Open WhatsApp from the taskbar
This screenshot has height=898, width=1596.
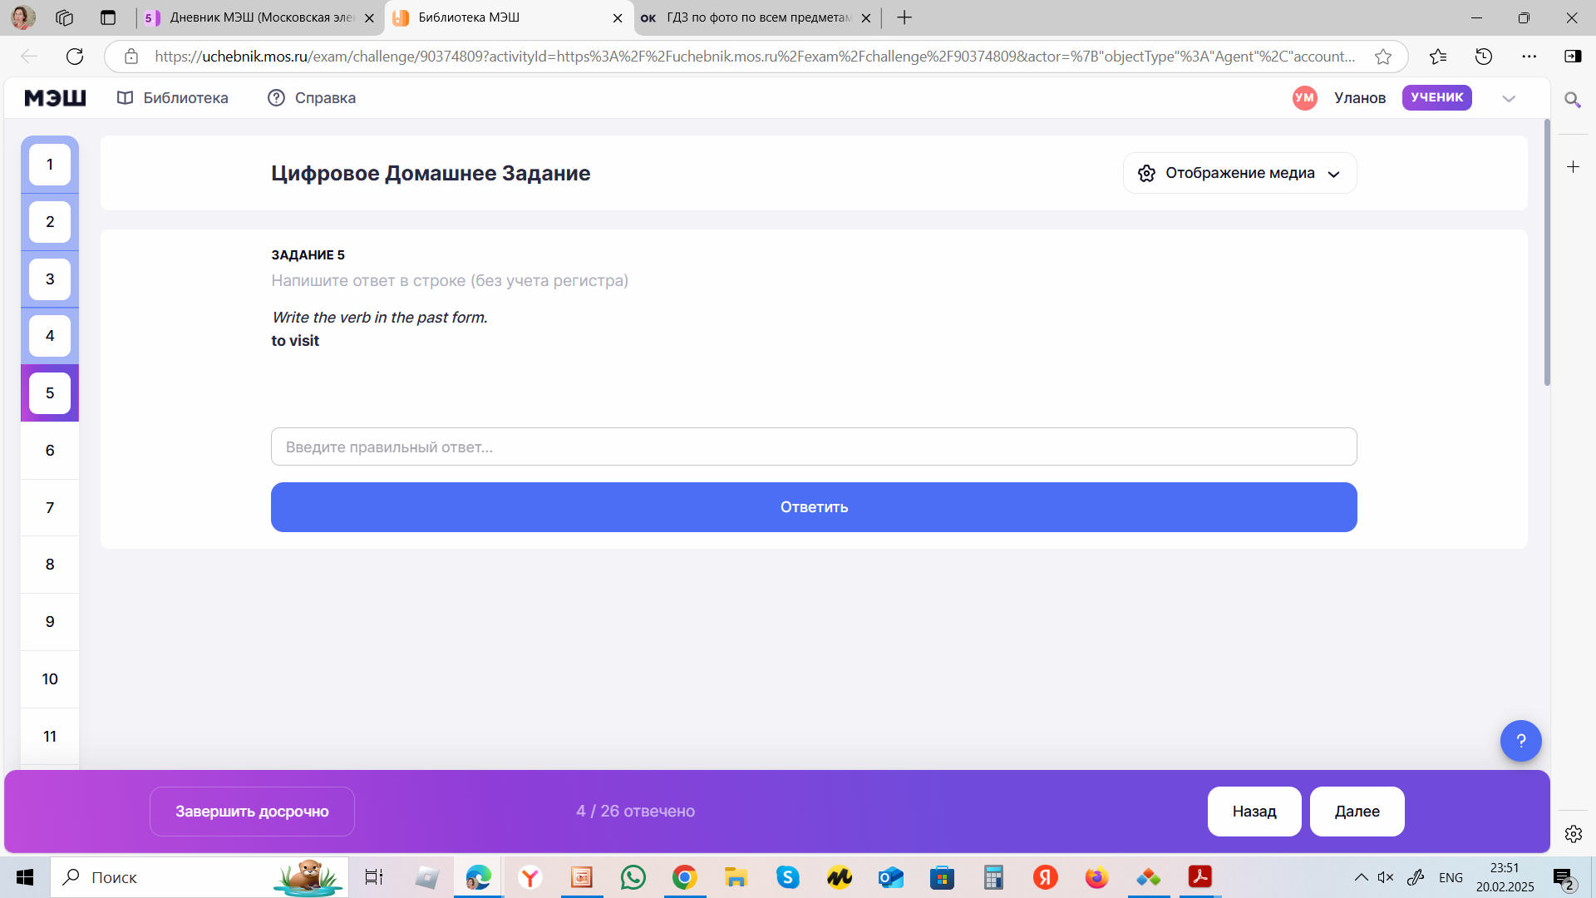point(633,877)
